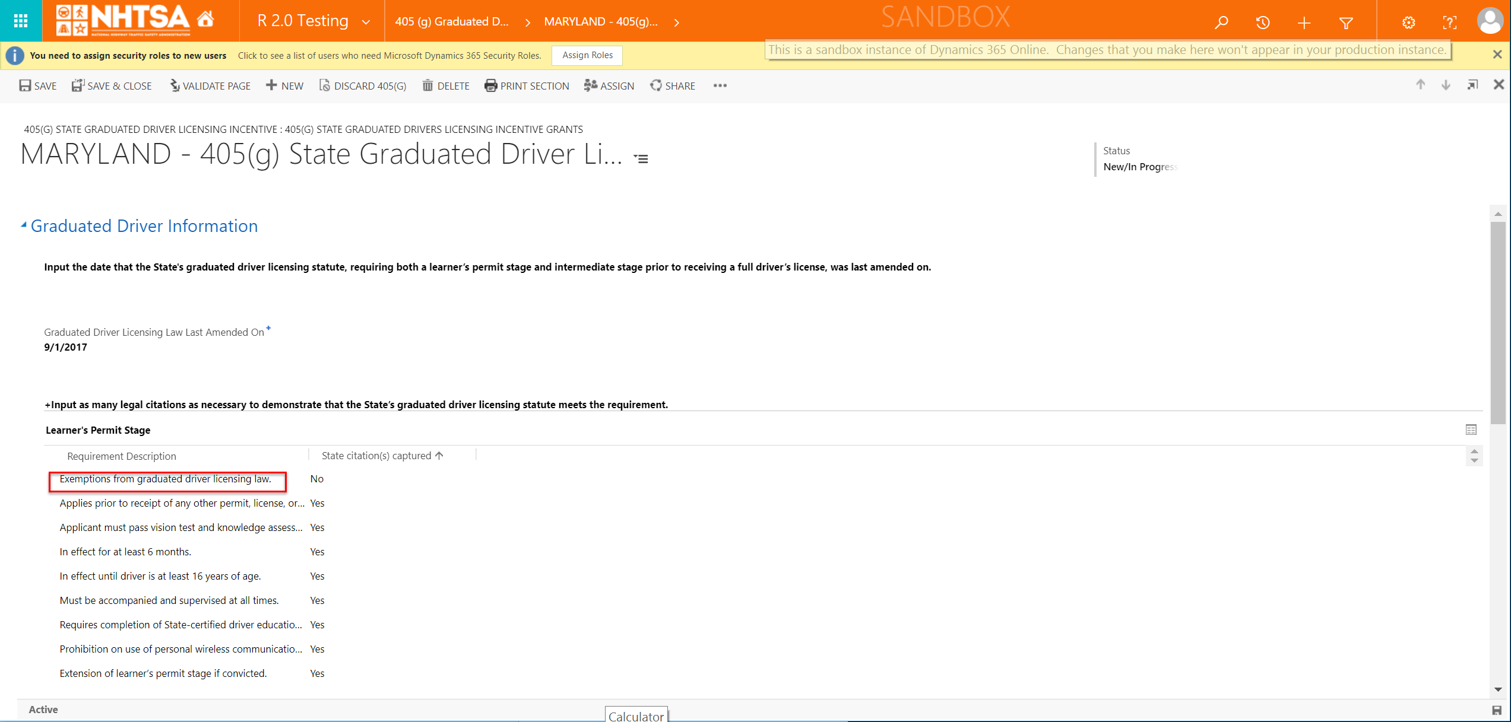This screenshot has height=722, width=1511.
Task: Sort by State citation(s) captured column
Action: pyautogui.click(x=376, y=456)
